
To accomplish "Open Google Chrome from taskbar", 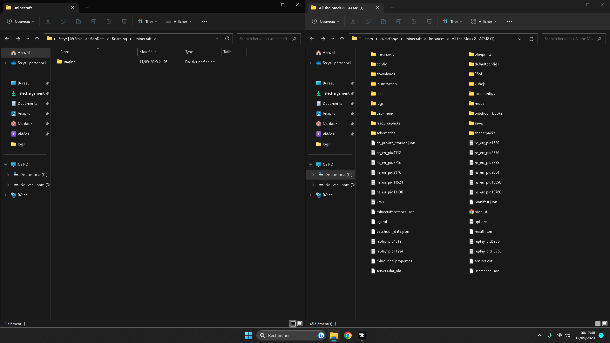I will [348, 335].
